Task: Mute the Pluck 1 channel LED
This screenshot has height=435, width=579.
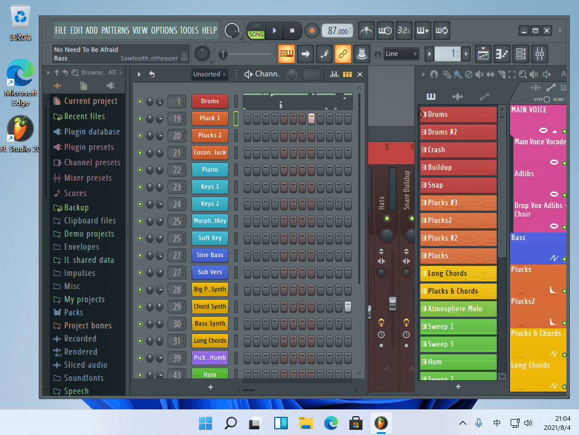Action: 140,119
